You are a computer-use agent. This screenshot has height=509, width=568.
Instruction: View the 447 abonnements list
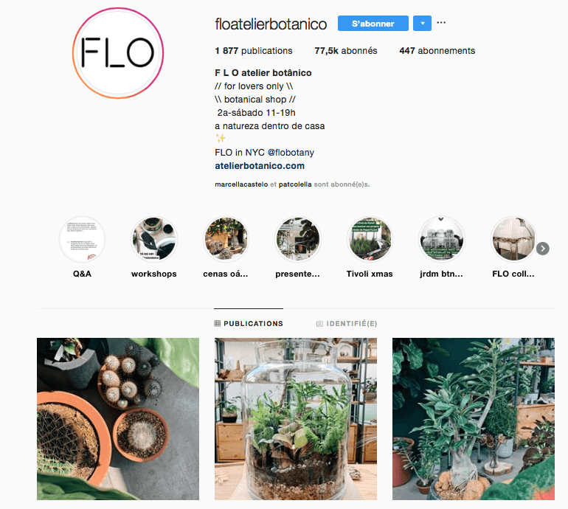coord(437,51)
